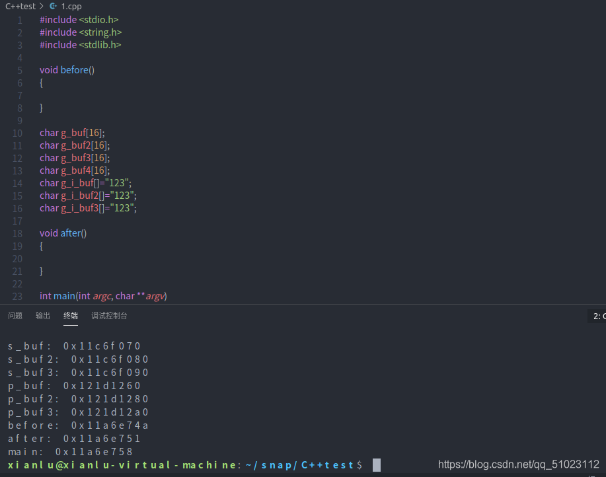Click terminal output main: 0x11a6e758
This screenshot has height=477, width=606.
click(70, 452)
